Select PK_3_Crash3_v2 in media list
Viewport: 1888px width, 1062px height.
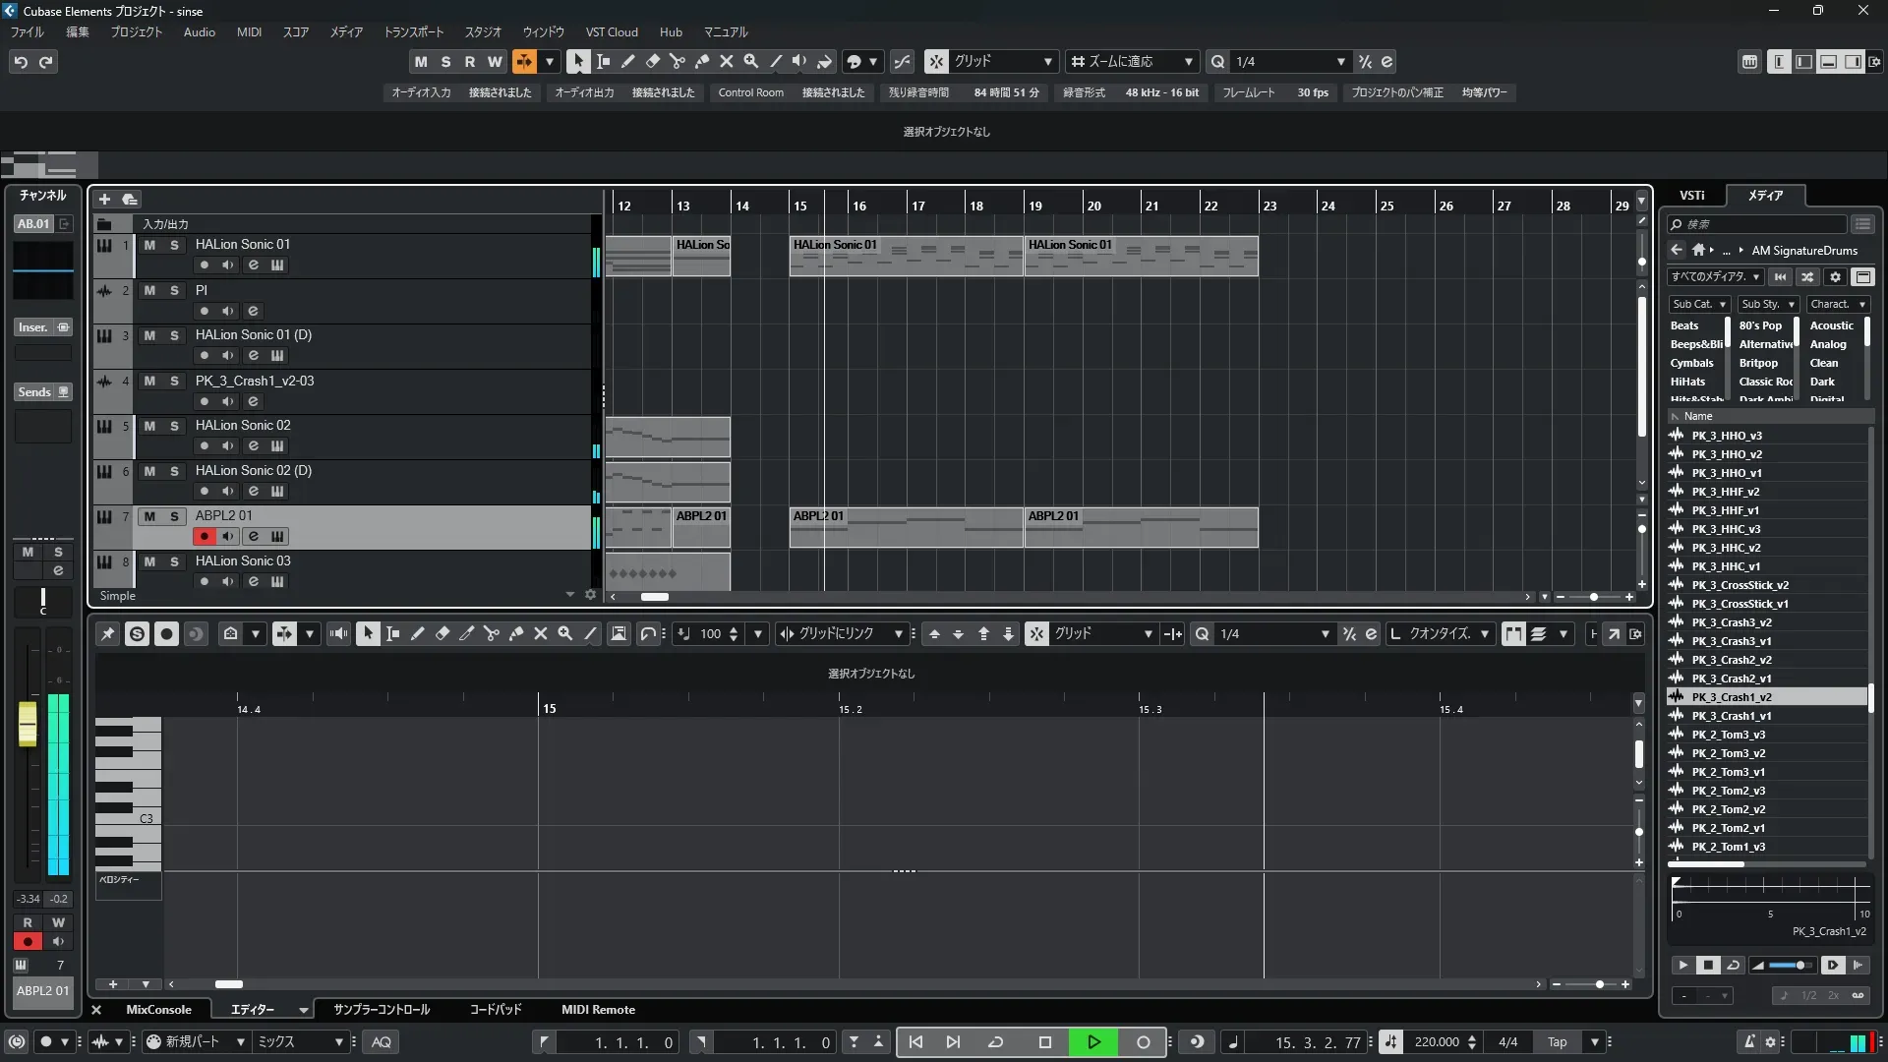(x=1731, y=622)
